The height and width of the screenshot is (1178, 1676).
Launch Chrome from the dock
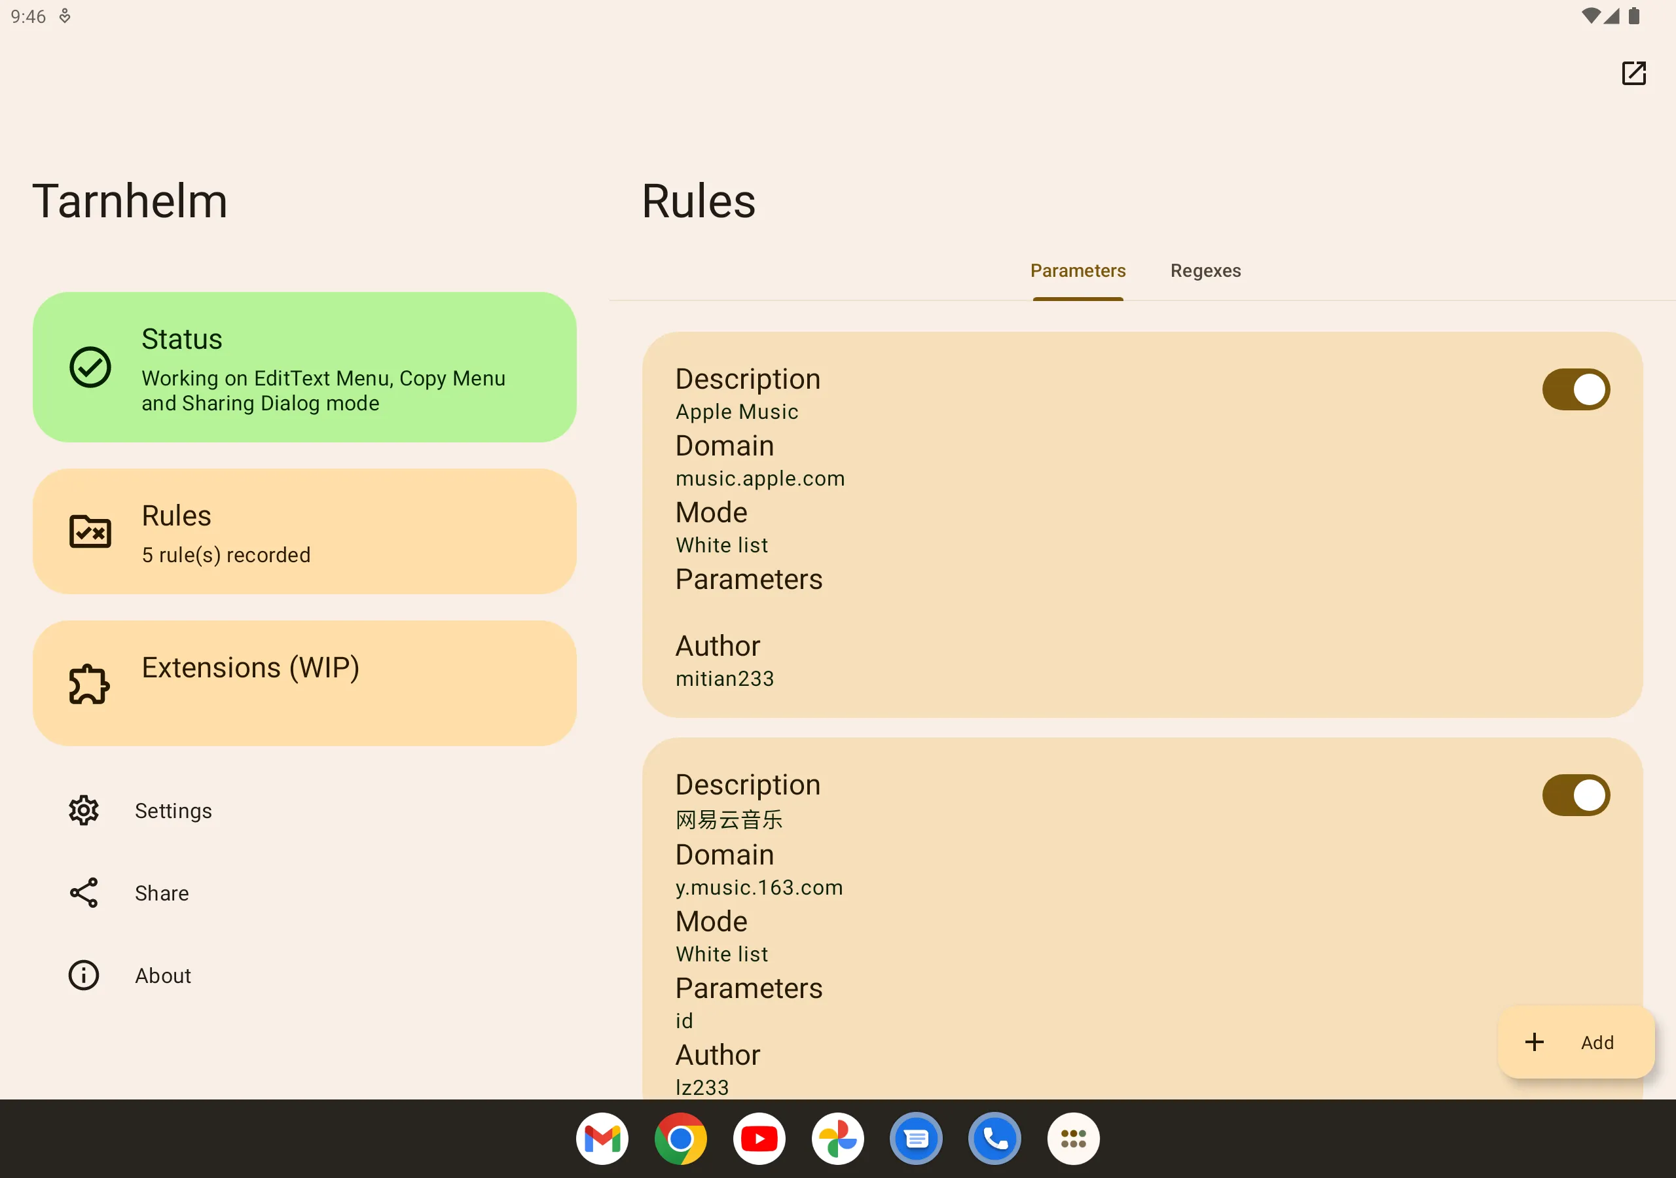click(x=680, y=1139)
